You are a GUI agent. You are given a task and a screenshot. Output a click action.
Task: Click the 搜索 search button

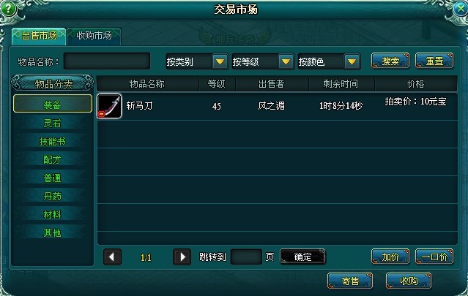click(390, 61)
